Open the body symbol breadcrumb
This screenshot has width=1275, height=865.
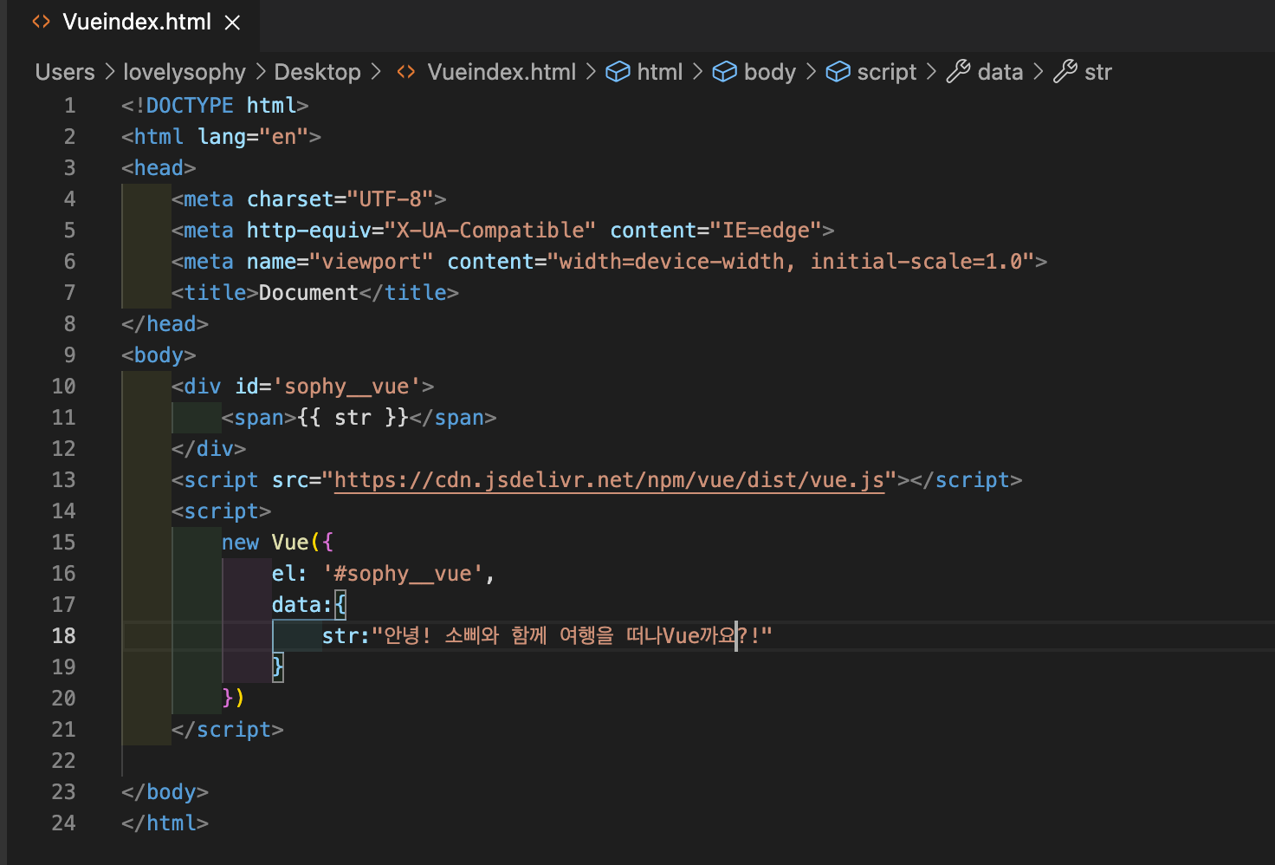(x=770, y=72)
